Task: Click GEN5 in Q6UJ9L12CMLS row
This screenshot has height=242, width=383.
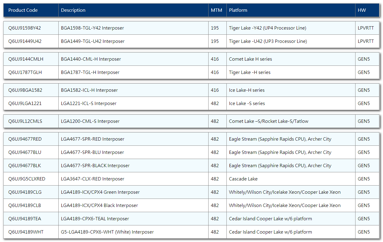Action: click(364, 121)
